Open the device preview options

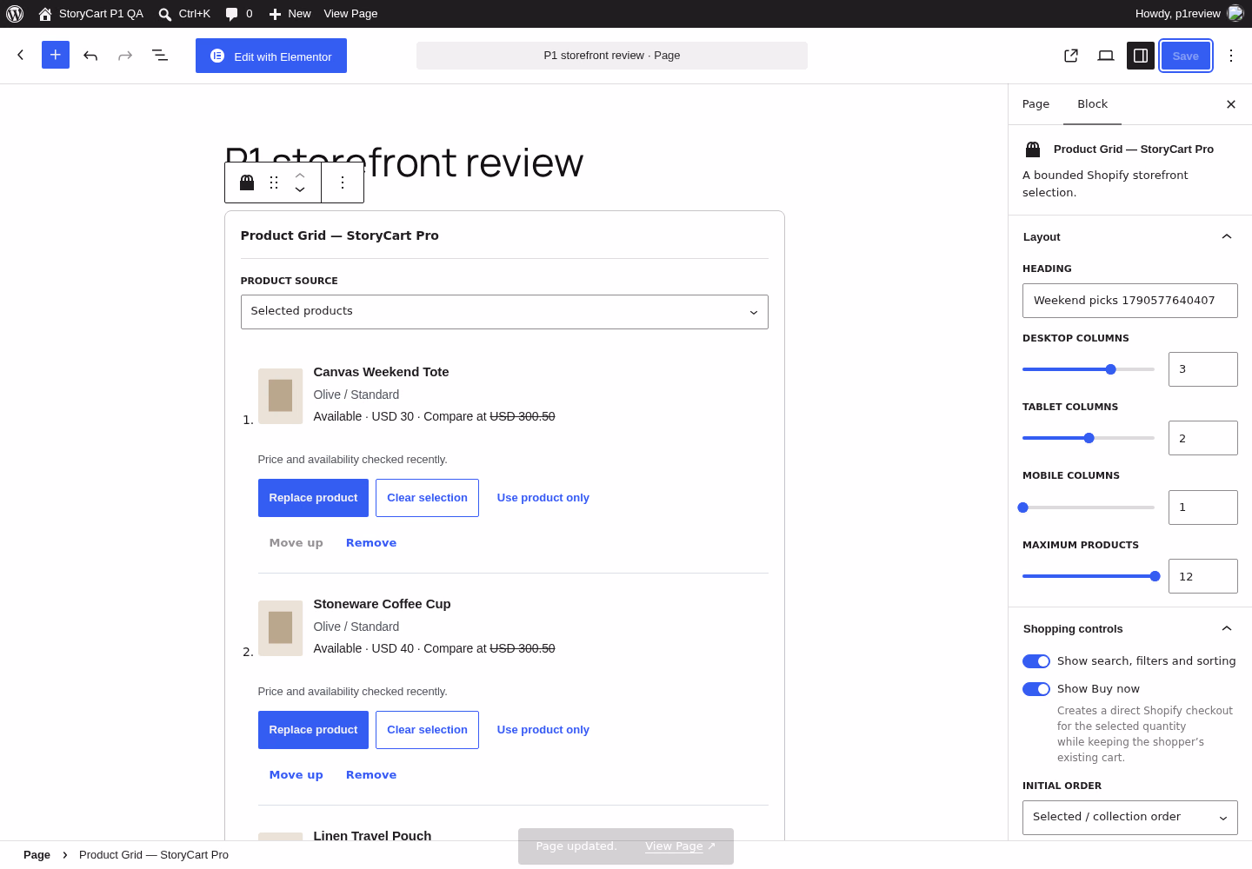tap(1106, 56)
